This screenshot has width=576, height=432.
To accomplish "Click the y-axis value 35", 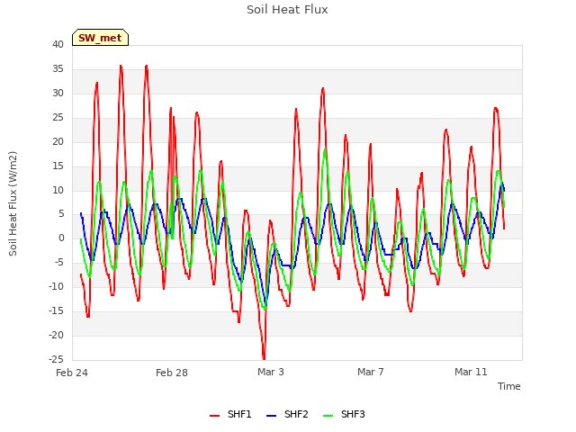I will point(58,68).
